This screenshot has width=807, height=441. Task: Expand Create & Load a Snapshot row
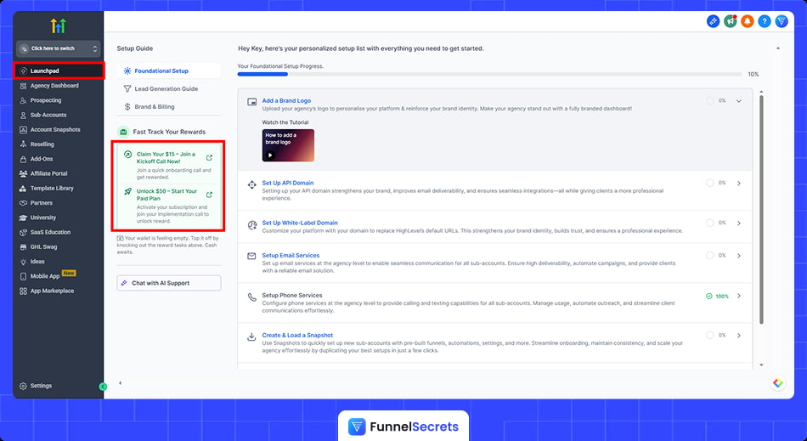coord(738,336)
